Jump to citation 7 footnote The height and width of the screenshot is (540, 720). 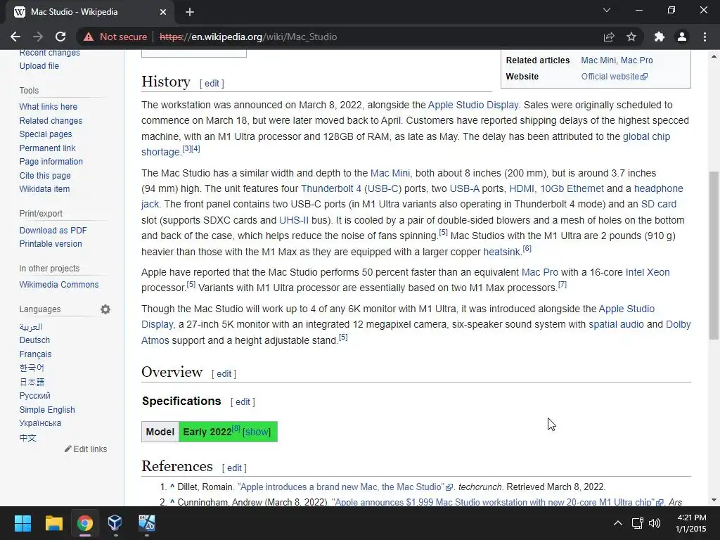click(562, 285)
